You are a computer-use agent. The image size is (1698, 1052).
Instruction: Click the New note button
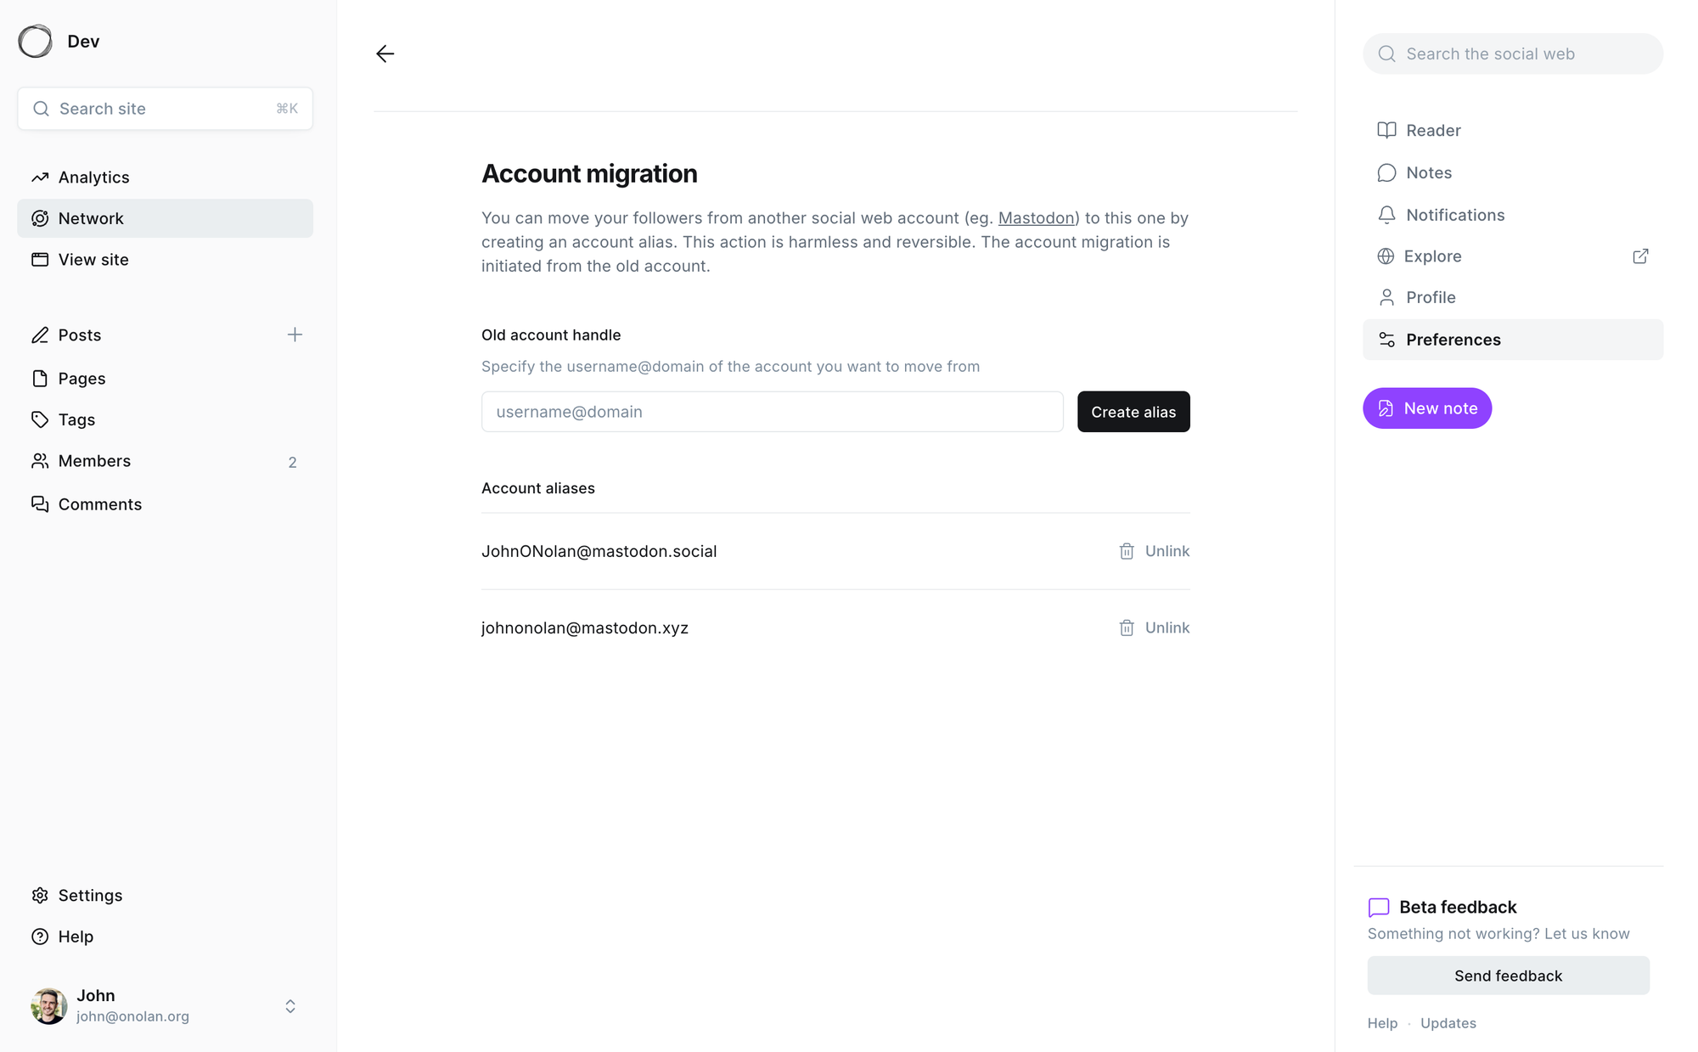pyautogui.click(x=1426, y=408)
